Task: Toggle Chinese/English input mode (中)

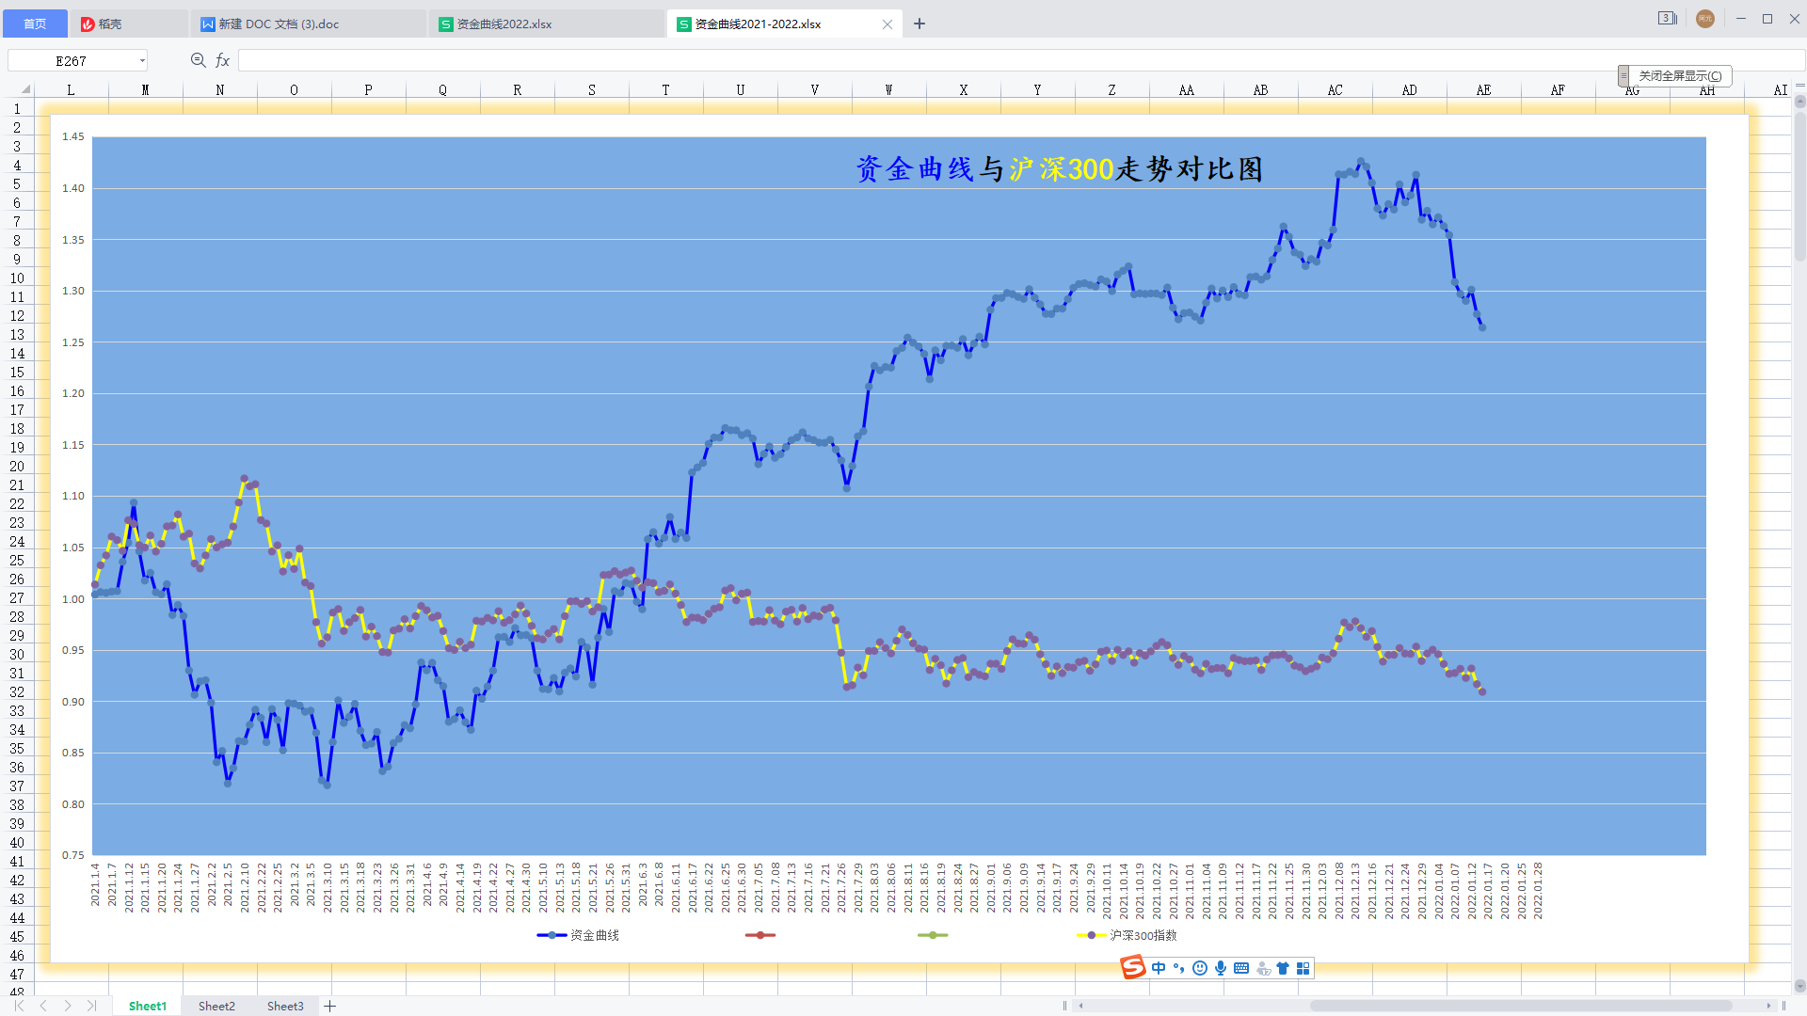Action: 1159,968
